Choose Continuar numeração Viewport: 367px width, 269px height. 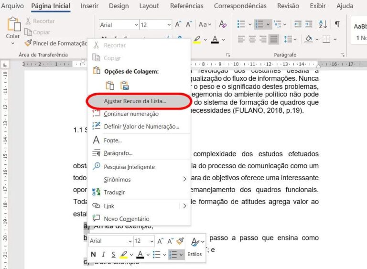pyautogui.click(x=139, y=114)
